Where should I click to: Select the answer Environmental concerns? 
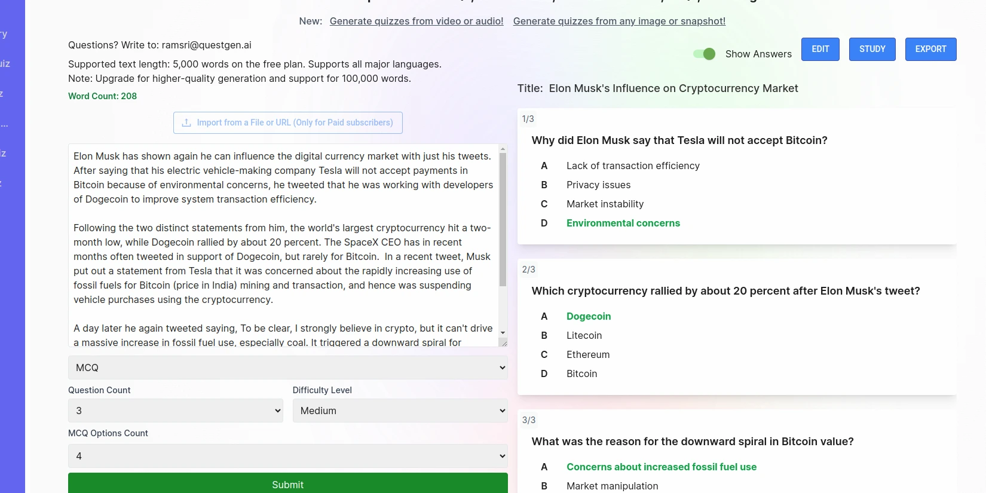click(623, 223)
